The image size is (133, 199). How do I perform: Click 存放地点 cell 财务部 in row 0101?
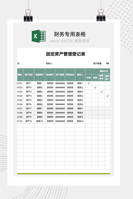pos(70,83)
